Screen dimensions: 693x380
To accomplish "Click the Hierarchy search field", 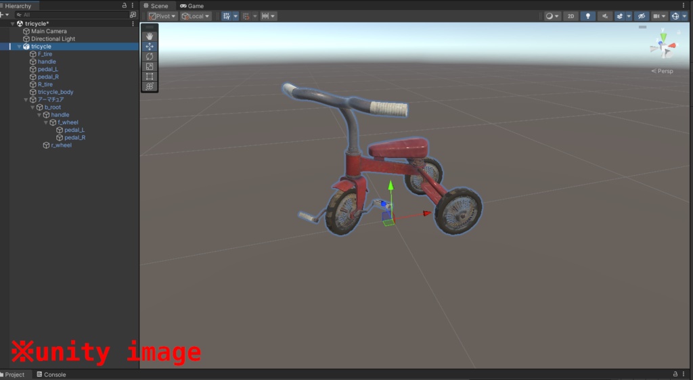I will (70, 15).
